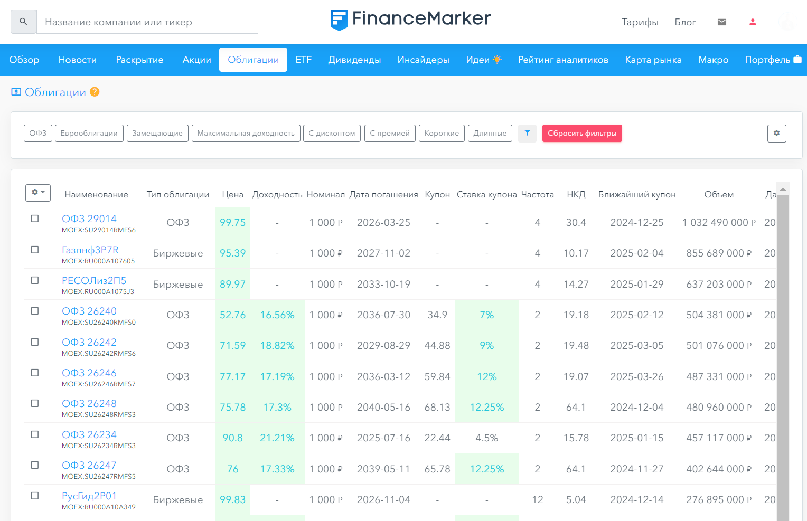This screenshot has width=807, height=521.
Task: Open filter panel gear settings icon
Action: pos(776,134)
